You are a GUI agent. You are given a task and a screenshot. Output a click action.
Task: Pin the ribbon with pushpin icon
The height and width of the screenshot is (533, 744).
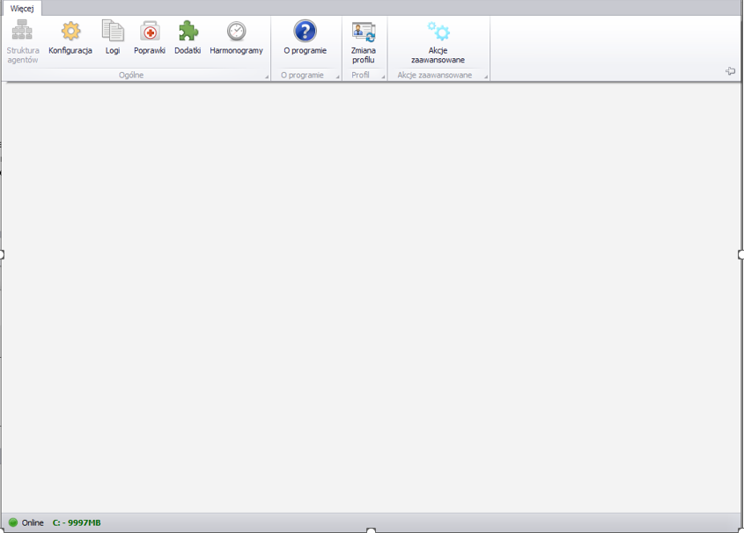point(730,71)
